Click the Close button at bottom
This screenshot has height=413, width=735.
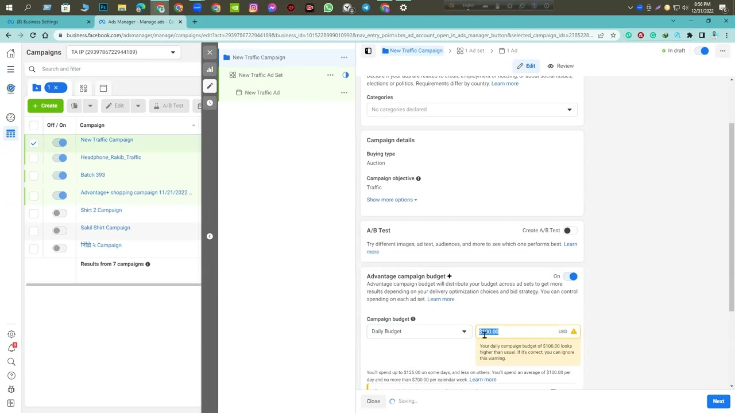373,402
